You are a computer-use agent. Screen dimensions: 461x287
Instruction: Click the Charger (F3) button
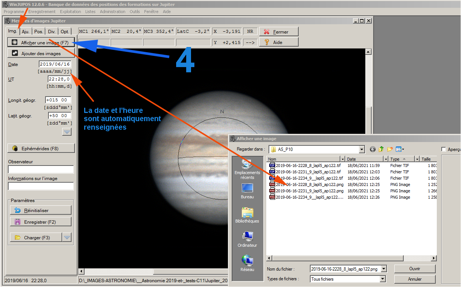pos(36,237)
